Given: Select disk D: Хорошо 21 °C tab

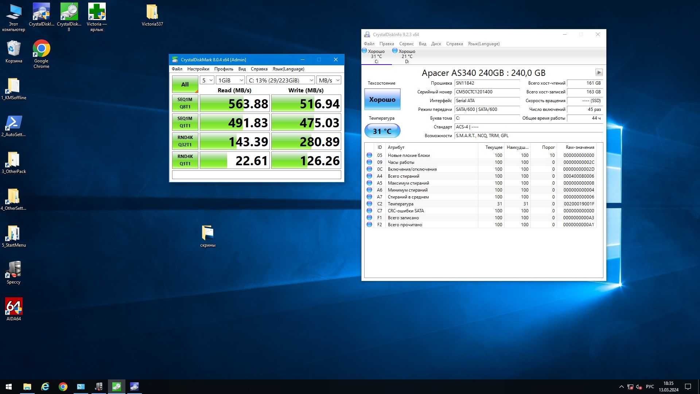Looking at the screenshot, I should [x=407, y=56].
